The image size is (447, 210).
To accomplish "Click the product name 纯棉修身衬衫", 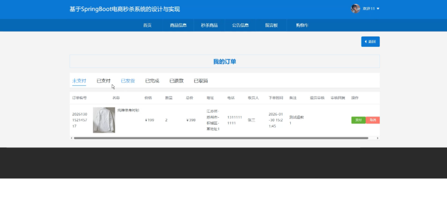I will (128, 110).
